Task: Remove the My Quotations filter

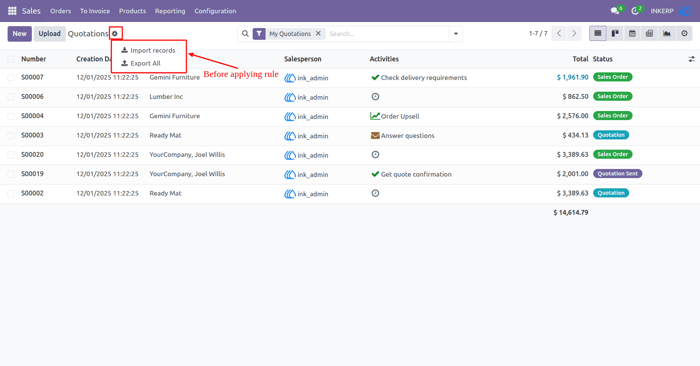Action: 318,33
